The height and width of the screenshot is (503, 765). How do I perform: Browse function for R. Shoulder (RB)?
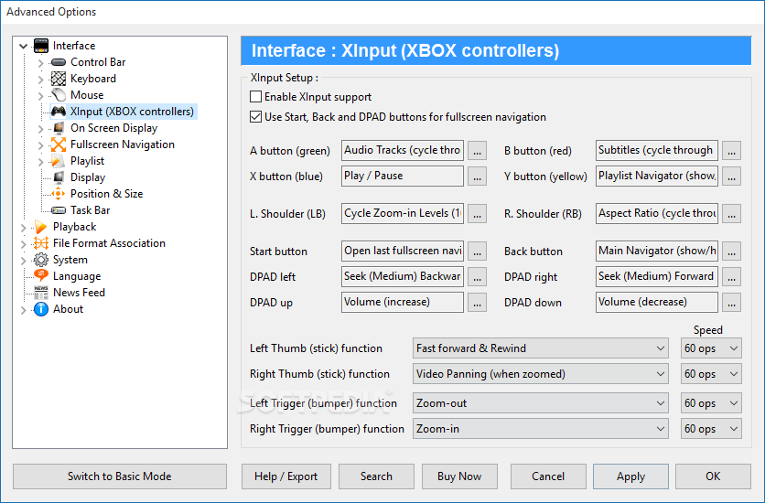click(x=731, y=213)
